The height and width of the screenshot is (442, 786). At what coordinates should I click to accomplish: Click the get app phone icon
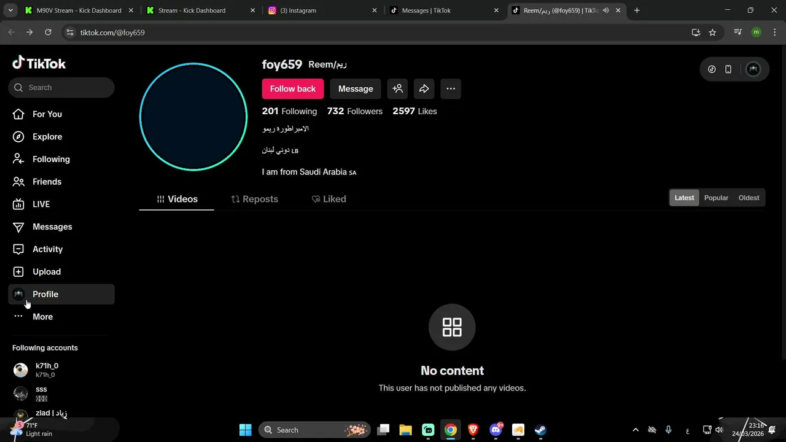728,69
